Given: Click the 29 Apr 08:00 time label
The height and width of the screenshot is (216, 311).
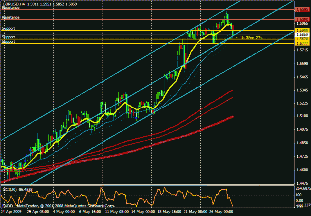Looking at the screenshot, I should click(x=38, y=212).
